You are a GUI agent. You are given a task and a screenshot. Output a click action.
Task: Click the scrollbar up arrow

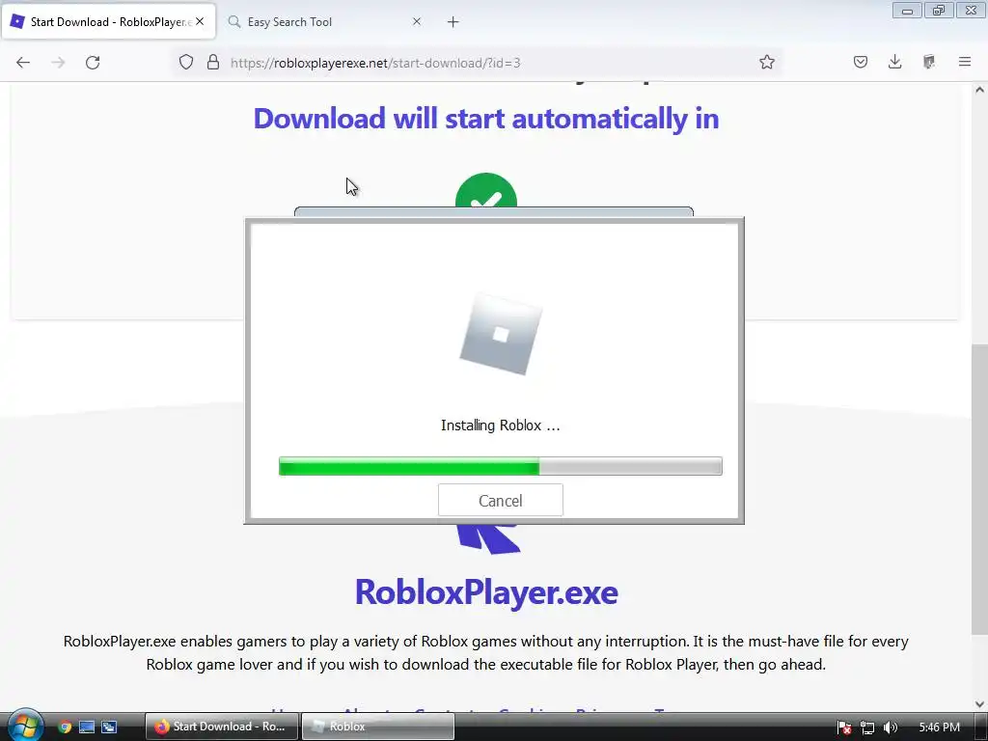point(979,90)
